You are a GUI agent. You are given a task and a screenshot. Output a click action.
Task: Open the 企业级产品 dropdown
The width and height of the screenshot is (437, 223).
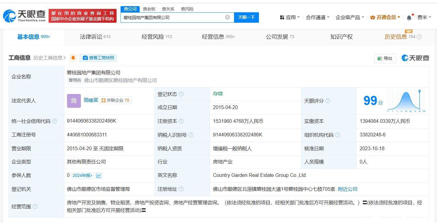point(350,18)
